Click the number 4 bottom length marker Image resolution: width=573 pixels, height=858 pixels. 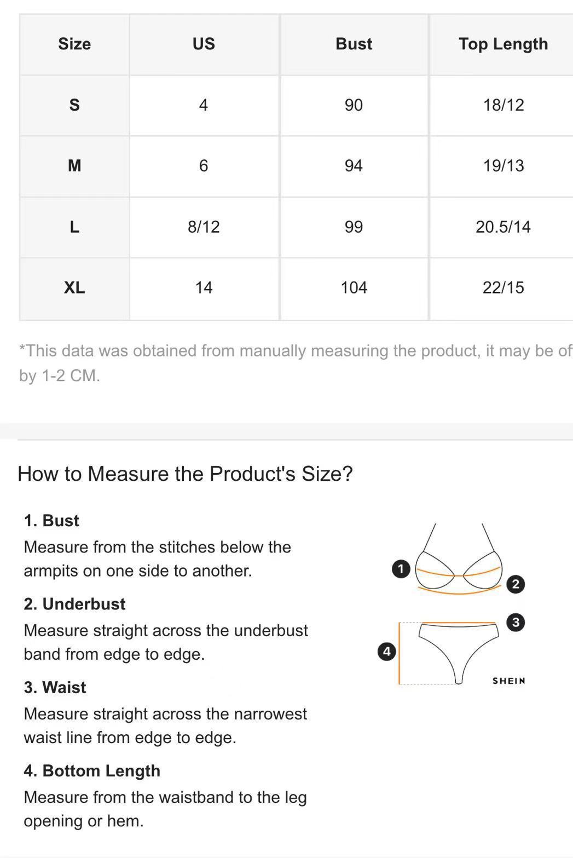coord(387,651)
